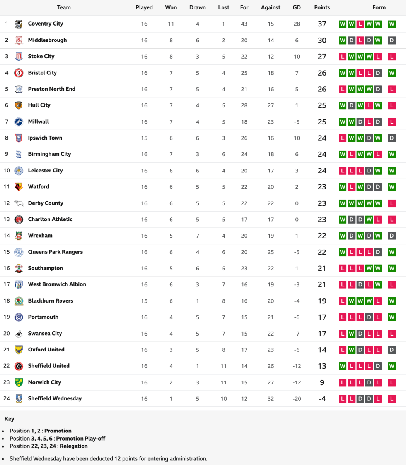Click the Coventry City club crest
This screenshot has height=465, width=406.
(19, 24)
